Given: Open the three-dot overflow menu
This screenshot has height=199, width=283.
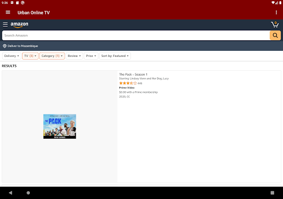Looking at the screenshot, I should [x=276, y=12].
